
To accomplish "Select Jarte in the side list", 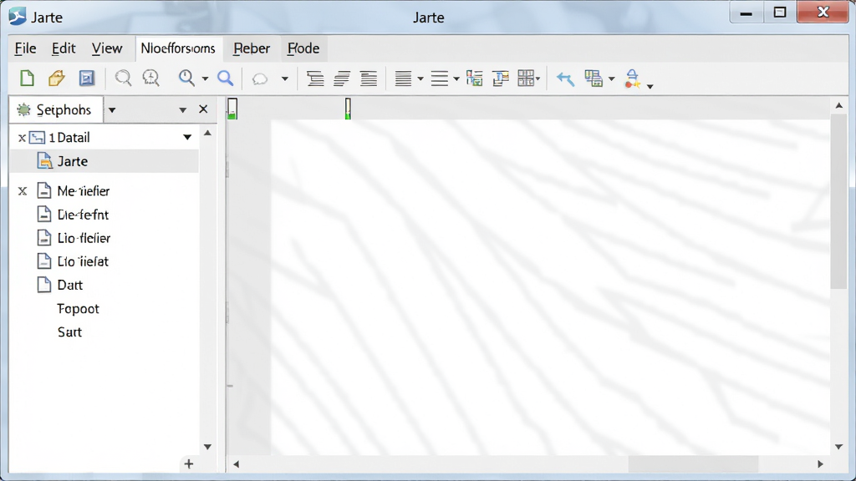I will pyautogui.click(x=104, y=161).
